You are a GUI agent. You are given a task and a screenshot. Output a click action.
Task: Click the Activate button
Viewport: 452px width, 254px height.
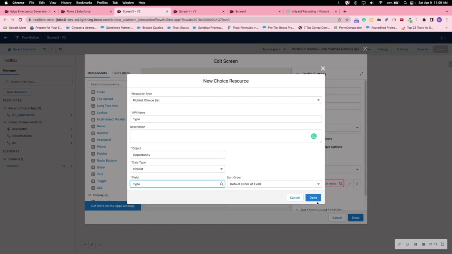(x=402, y=49)
